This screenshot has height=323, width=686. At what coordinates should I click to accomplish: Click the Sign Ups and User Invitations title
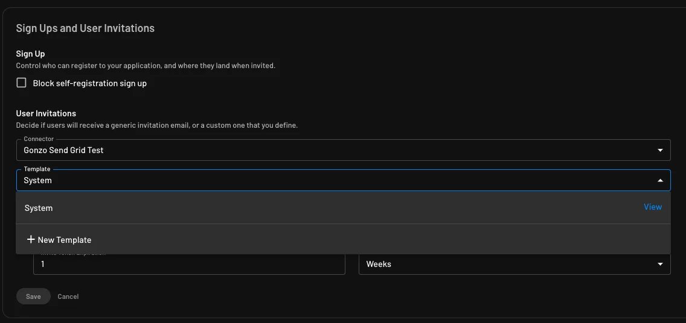click(85, 28)
